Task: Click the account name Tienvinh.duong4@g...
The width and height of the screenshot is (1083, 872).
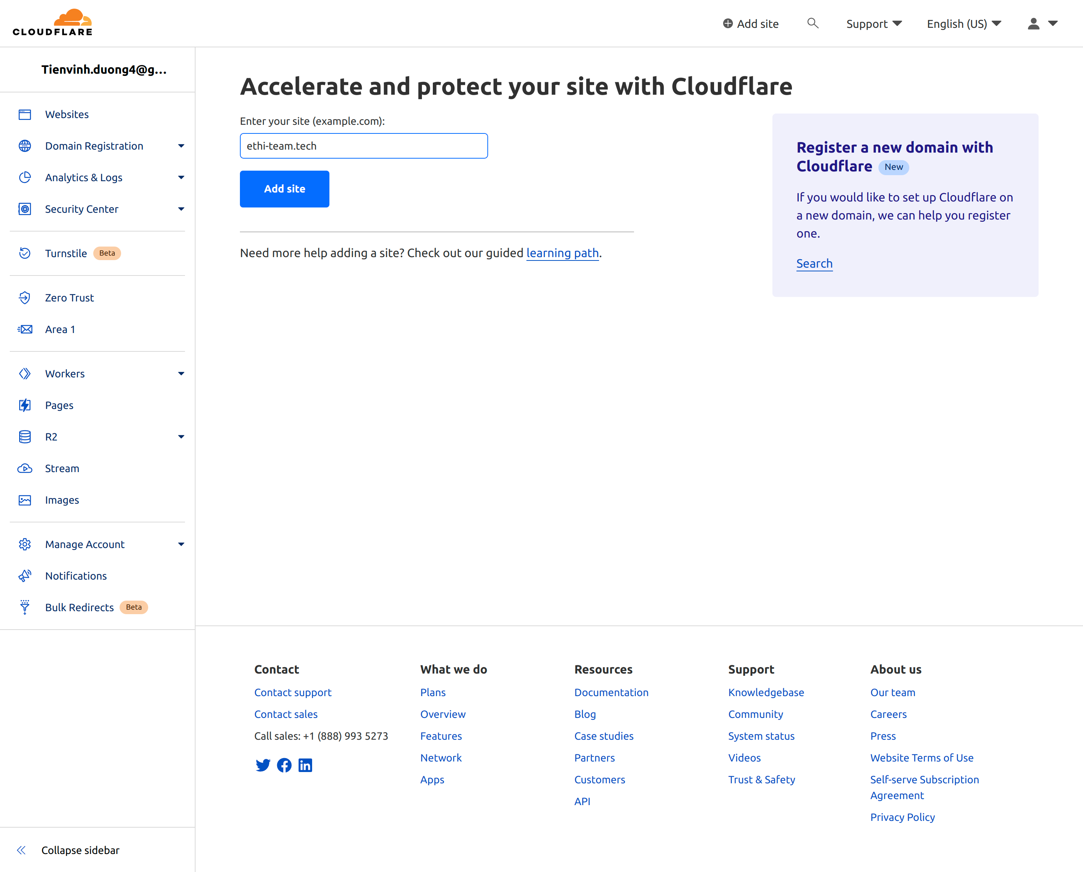Action: point(104,70)
